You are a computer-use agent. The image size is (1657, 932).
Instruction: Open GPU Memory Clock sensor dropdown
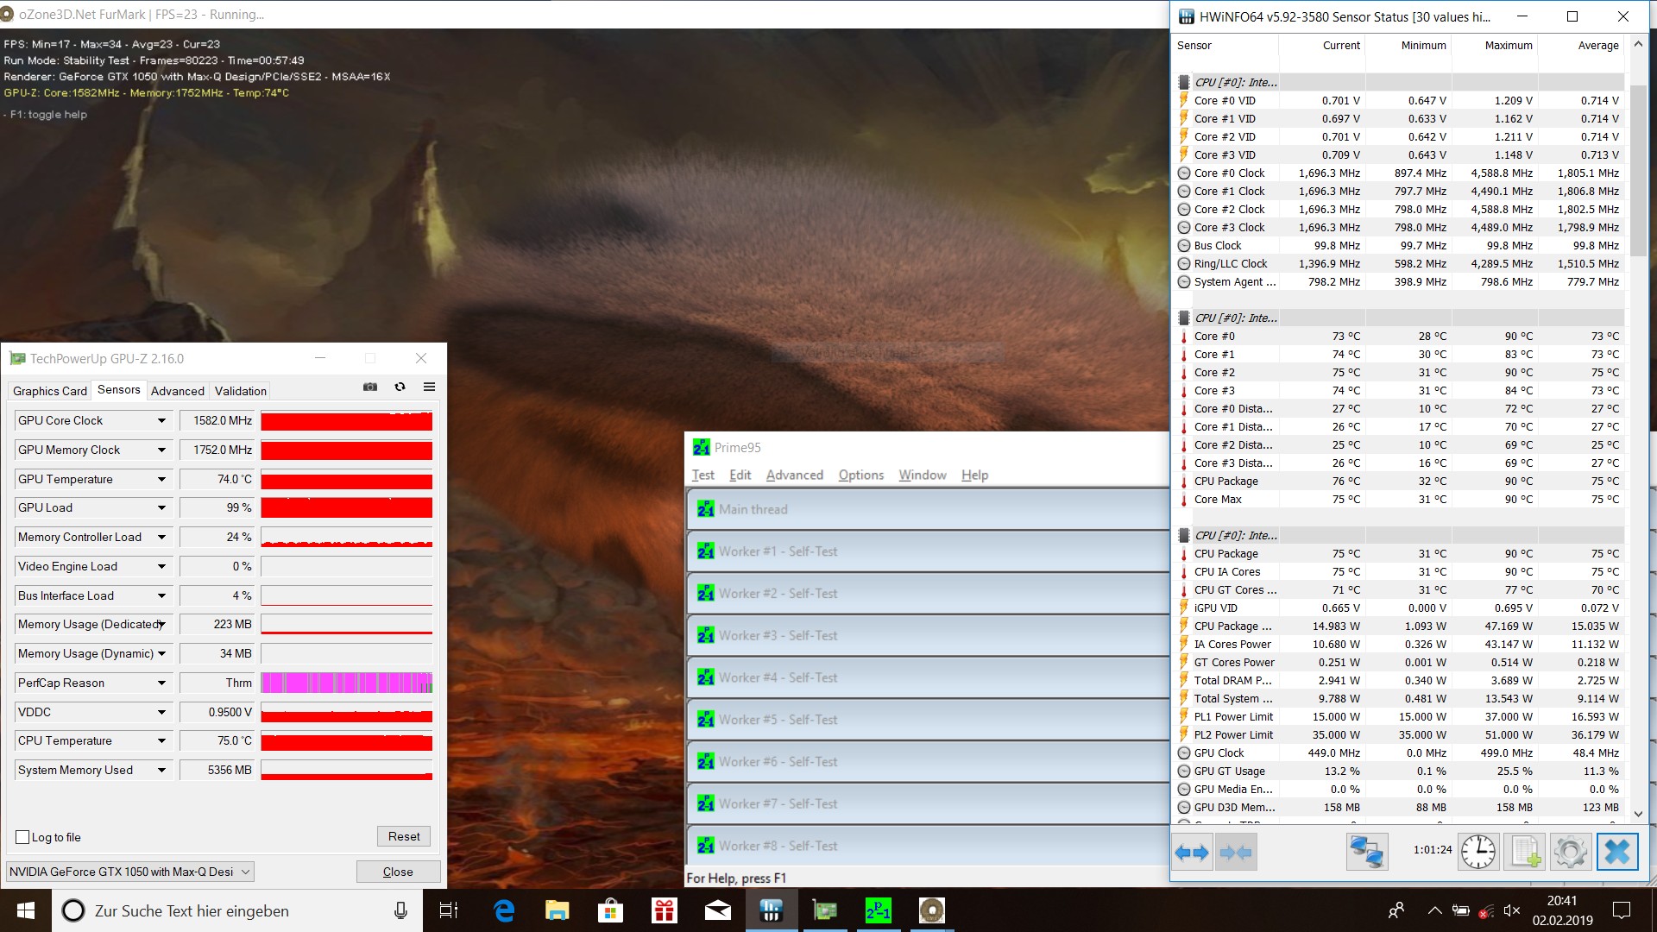point(161,450)
